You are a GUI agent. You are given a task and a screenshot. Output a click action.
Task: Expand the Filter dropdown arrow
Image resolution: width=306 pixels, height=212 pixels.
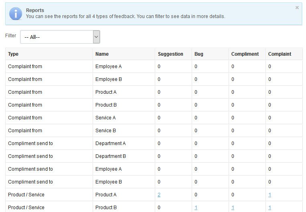(96, 37)
